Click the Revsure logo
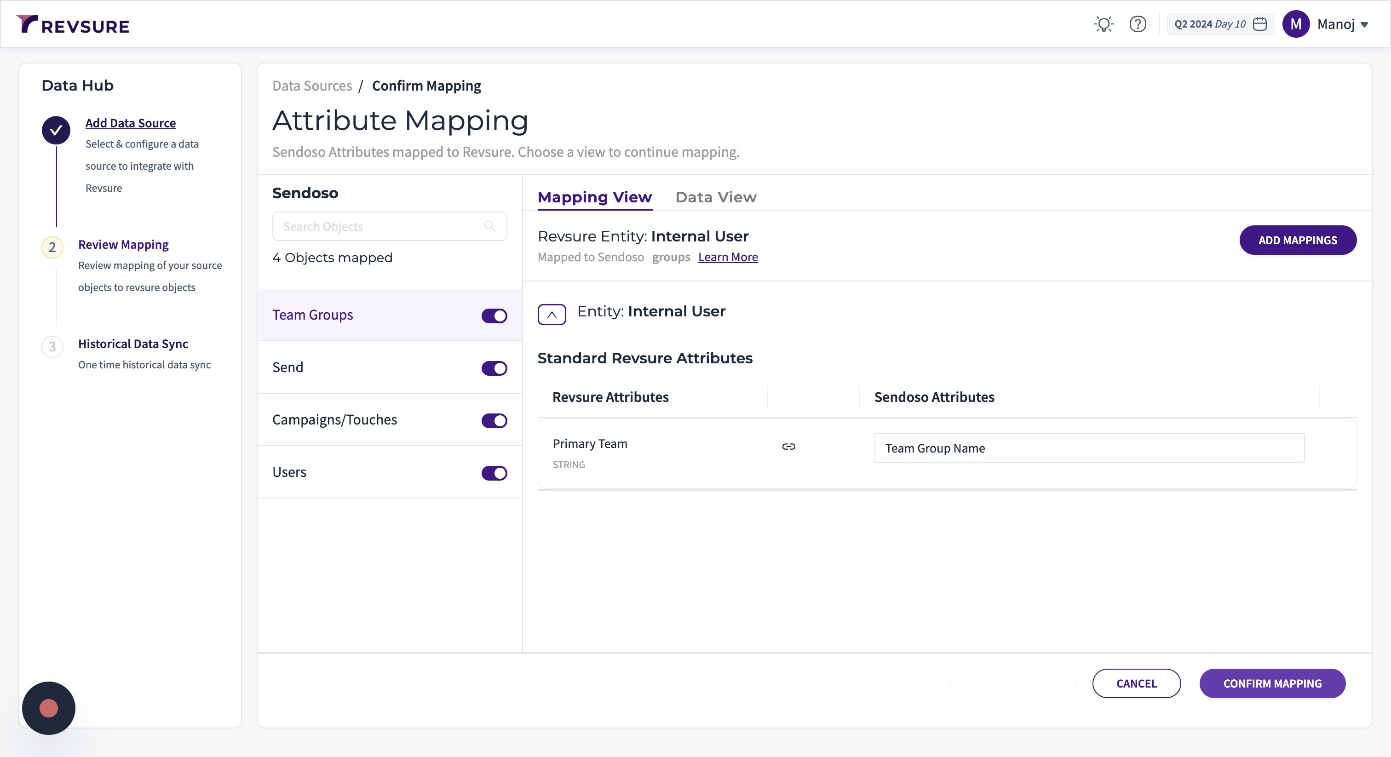Viewport: 1391px width, 757px height. pos(73,25)
